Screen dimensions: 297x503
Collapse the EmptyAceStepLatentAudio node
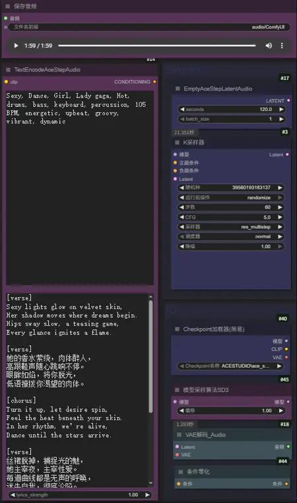(x=178, y=88)
